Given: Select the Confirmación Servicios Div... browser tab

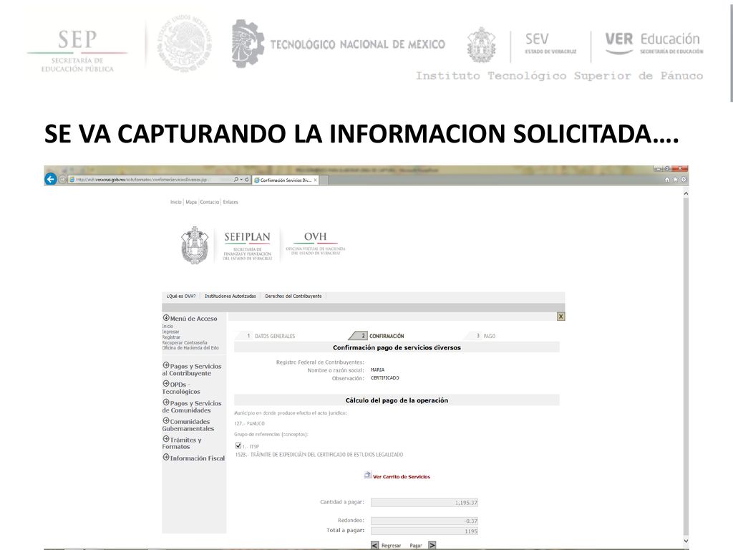Looking at the screenshot, I should 286,180.
